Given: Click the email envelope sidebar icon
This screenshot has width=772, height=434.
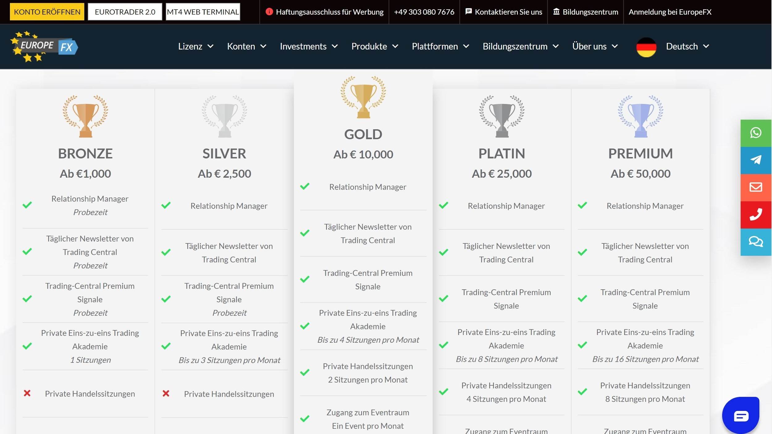Looking at the screenshot, I should pyautogui.click(x=755, y=187).
